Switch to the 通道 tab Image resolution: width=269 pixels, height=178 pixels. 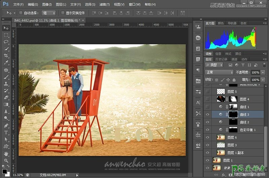pos(234,59)
